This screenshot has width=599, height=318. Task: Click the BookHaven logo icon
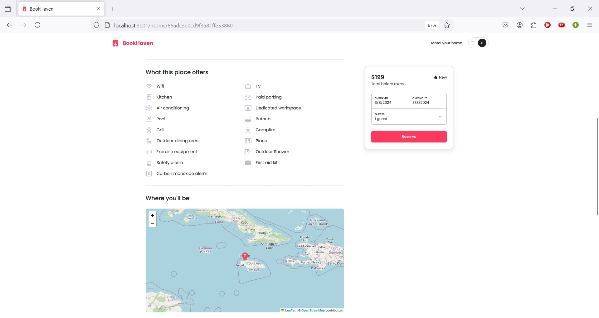(115, 43)
